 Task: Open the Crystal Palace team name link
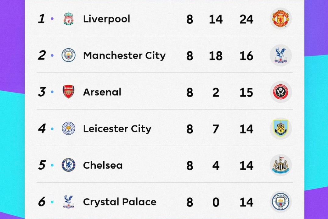pos(119,202)
